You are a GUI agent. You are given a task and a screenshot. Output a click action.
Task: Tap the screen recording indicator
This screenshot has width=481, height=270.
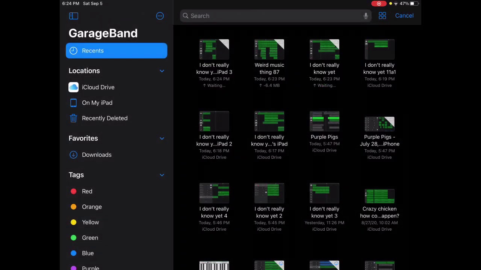(379, 4)
